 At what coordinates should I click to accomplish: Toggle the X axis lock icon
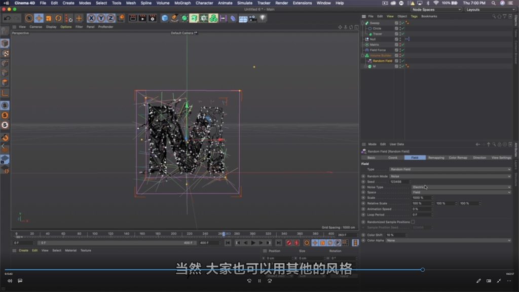click(91, 18)
